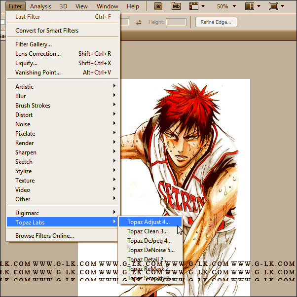Image resolution: width=297 pixels, height=297 pixels.
Task: Choose Lens Correction filter
Action: (63, 54)
